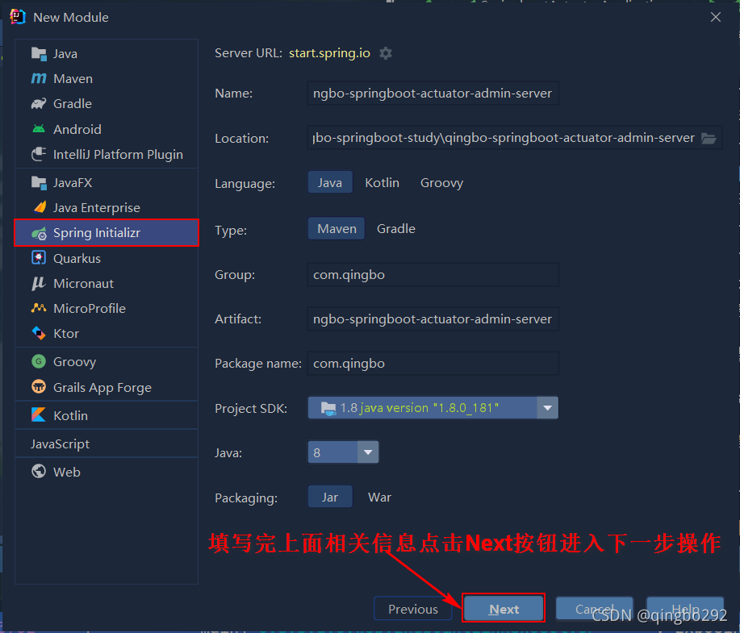Viewport: 740px width, 633px height.
Task: Choose Gradle project type
Action: point(396,229)
